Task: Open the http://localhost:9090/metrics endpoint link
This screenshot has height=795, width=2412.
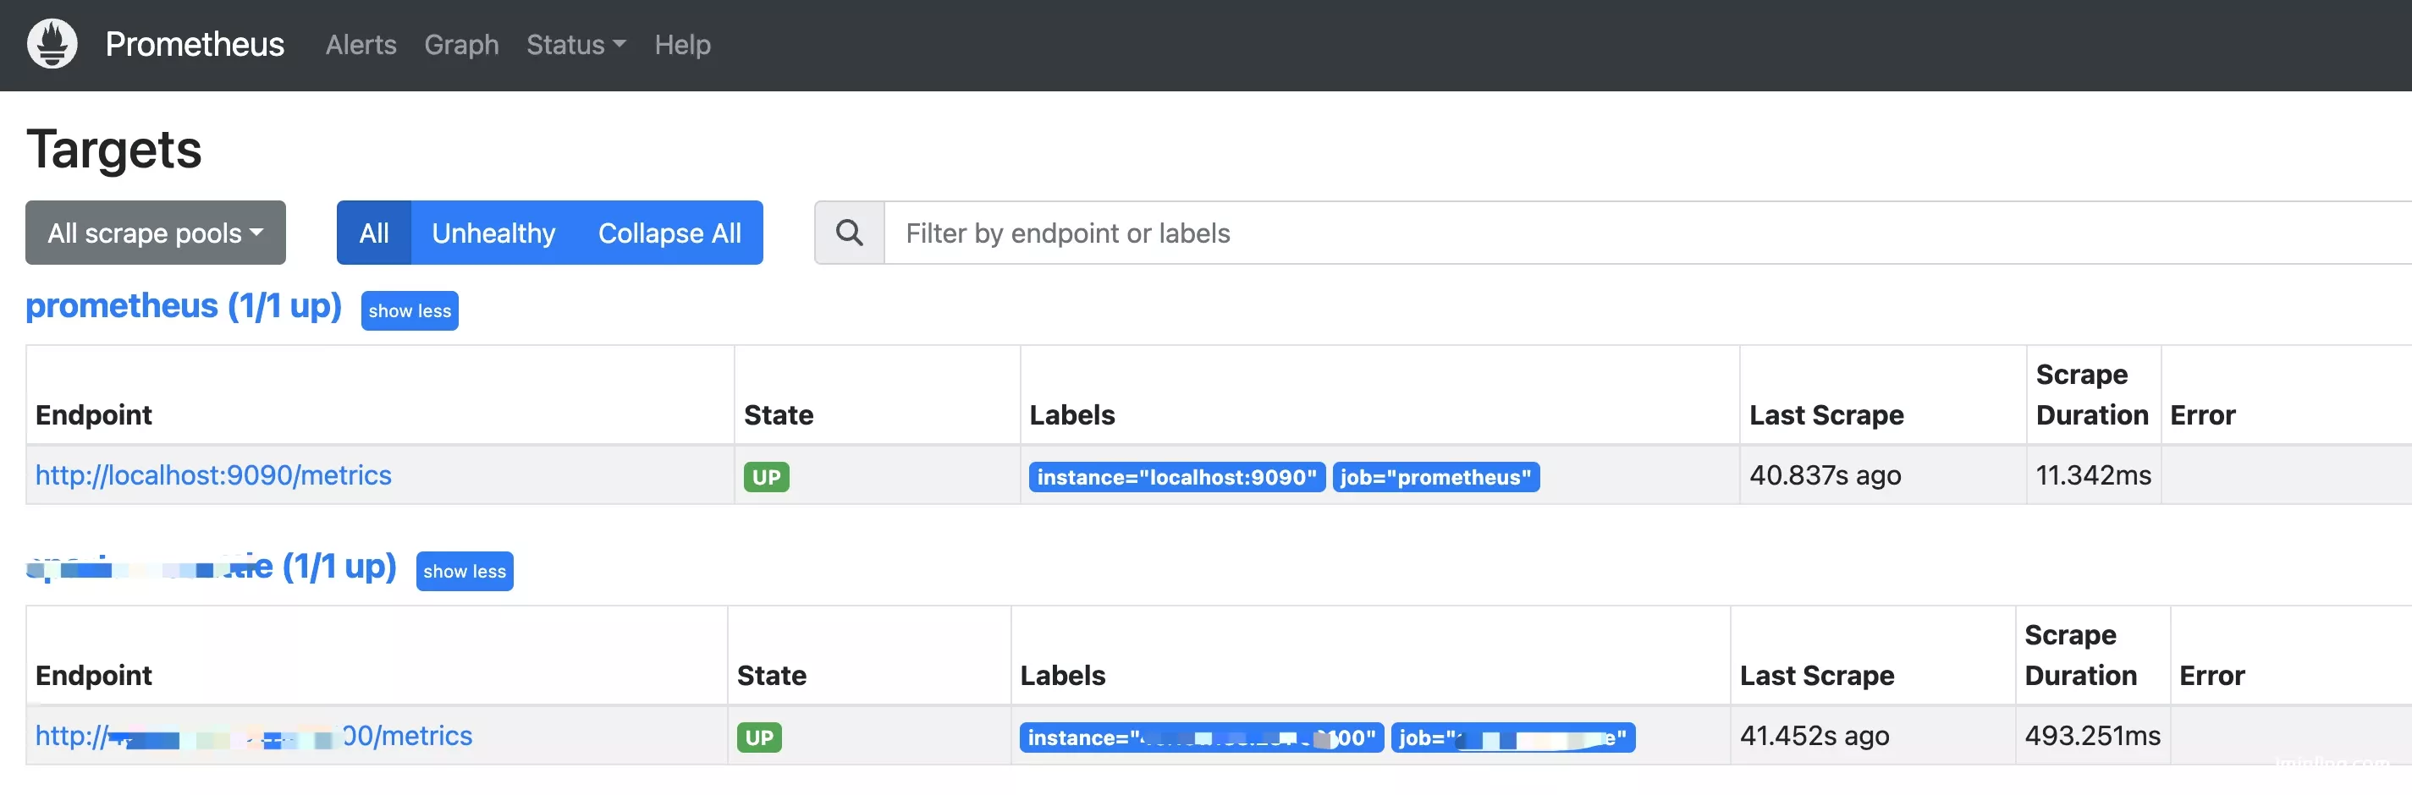Action: 213,475
